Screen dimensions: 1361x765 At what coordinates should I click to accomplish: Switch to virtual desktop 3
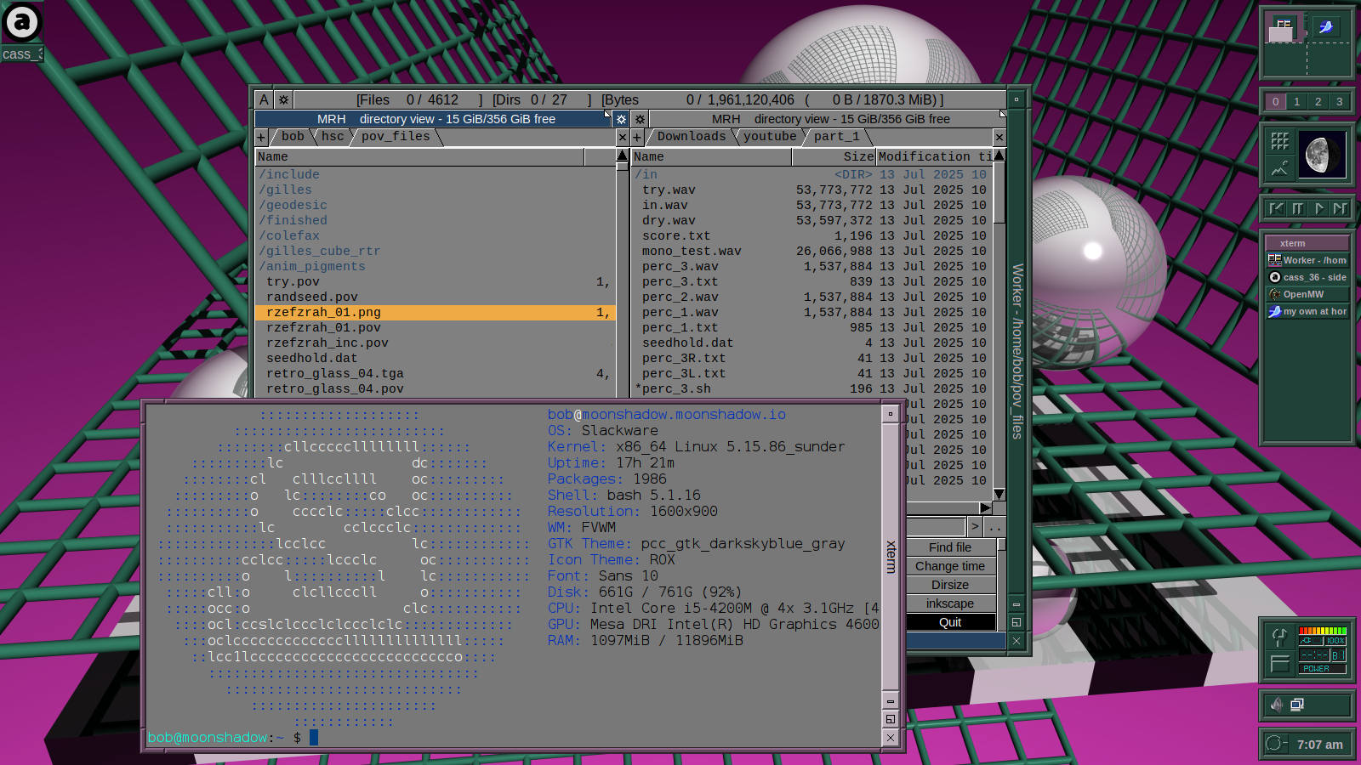click(1339, 102)
